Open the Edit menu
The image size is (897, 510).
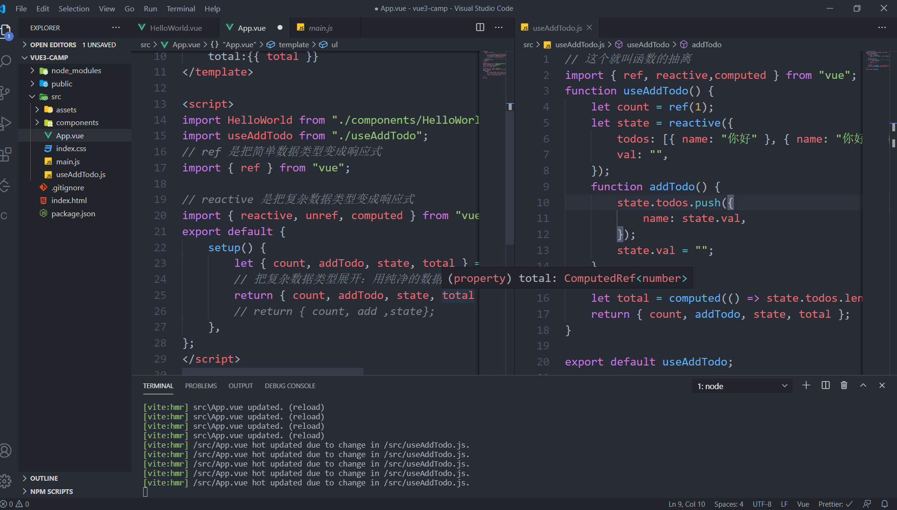point(43,8)
